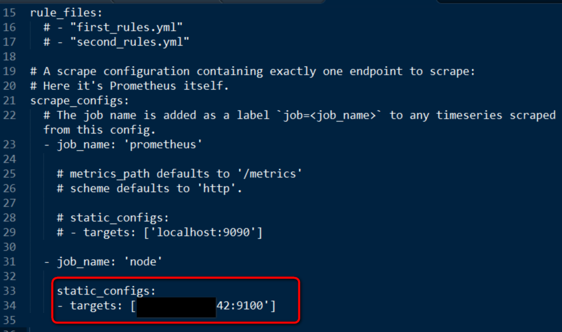The image size is (562, 332).
Task: Click line number 29 in the gutter
Action: 10,232
